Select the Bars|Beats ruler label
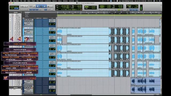171x96 pixels. click(x=27, y=12)
